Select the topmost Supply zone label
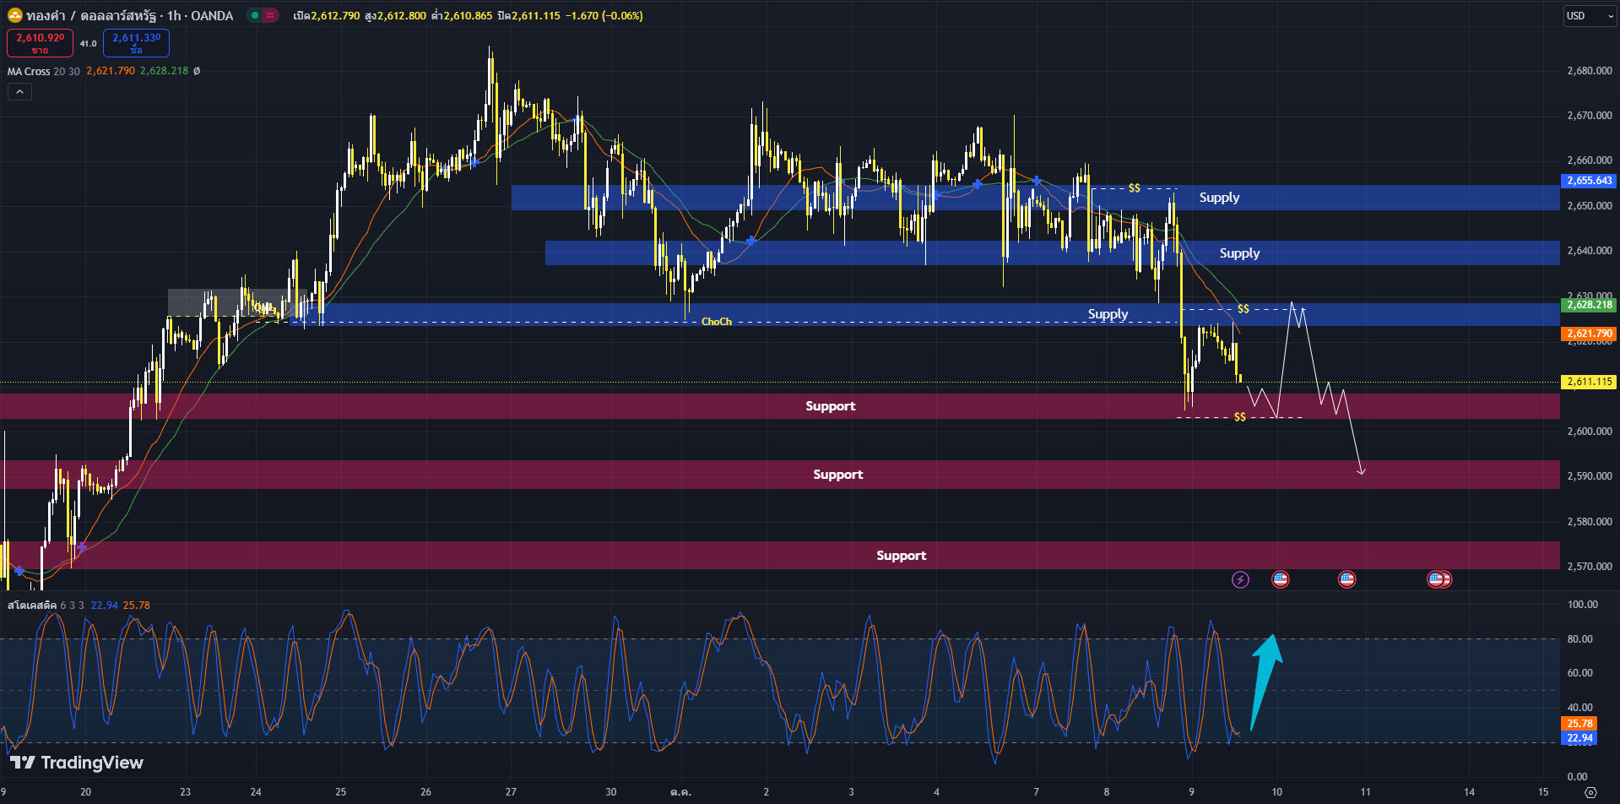 tap(1219, 198)
